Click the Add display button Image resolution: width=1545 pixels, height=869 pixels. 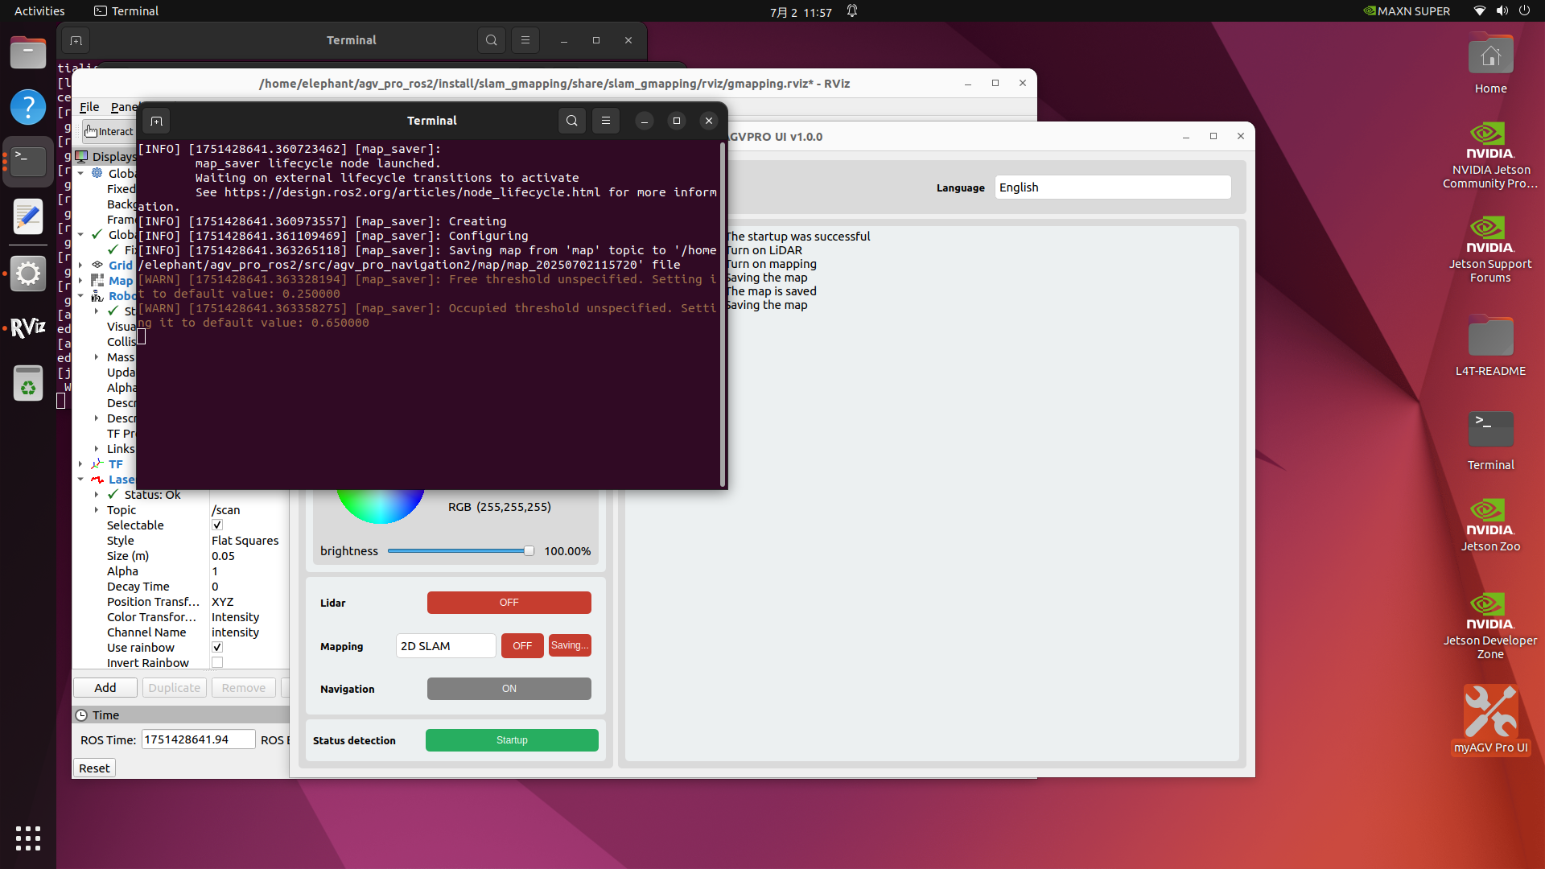105,688
